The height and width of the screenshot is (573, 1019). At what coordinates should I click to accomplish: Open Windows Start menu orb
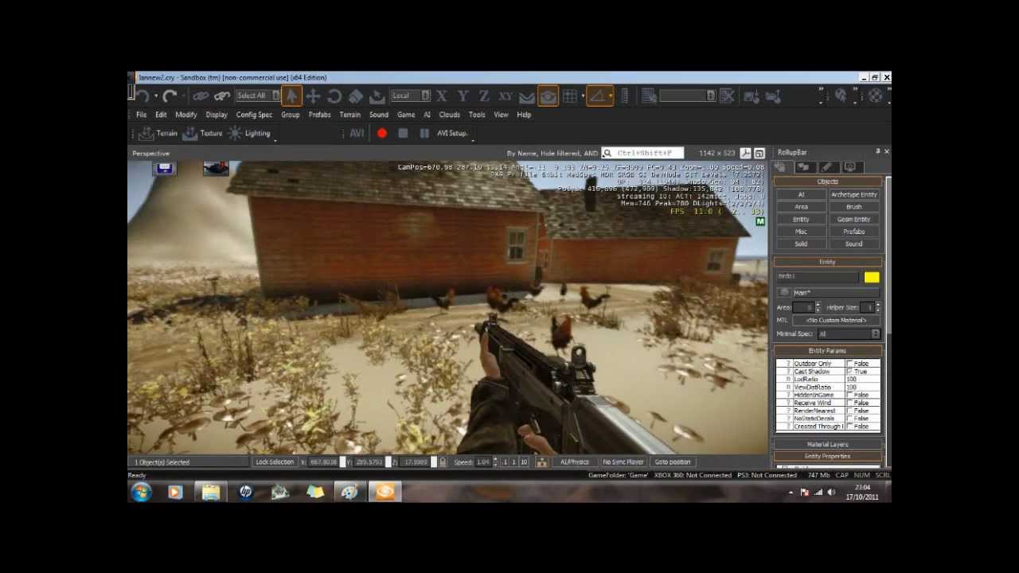[142, 493]
